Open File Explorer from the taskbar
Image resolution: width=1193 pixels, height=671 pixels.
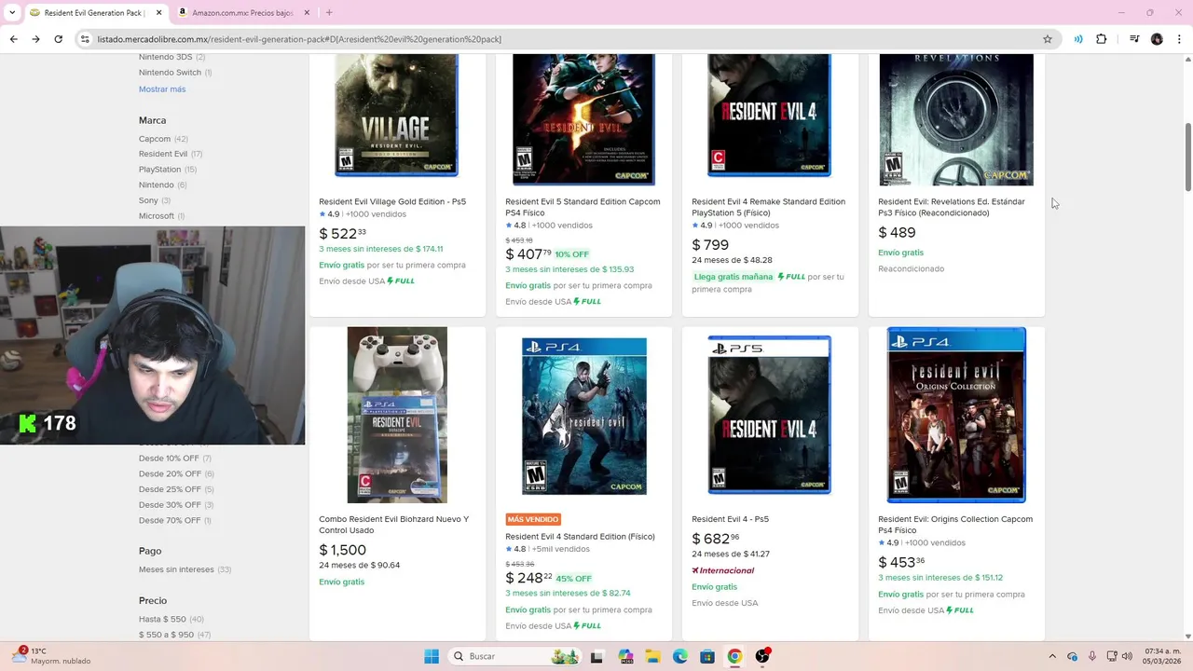point(652,656)
